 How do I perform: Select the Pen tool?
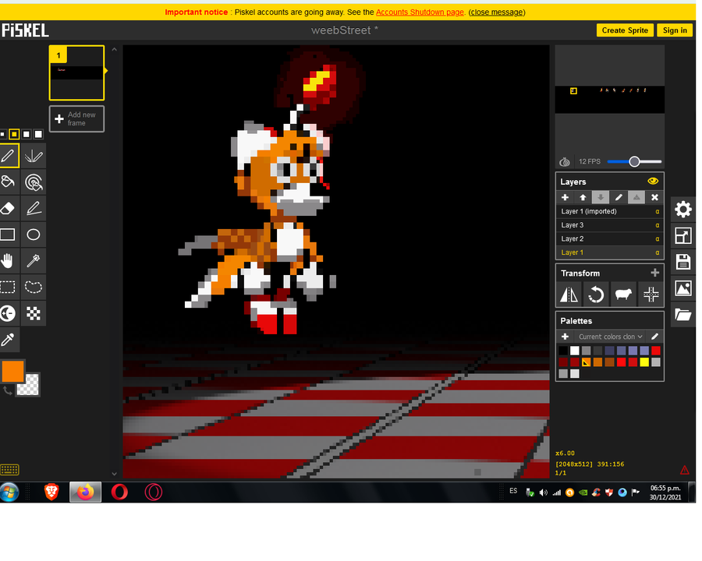tap(9, 156)
